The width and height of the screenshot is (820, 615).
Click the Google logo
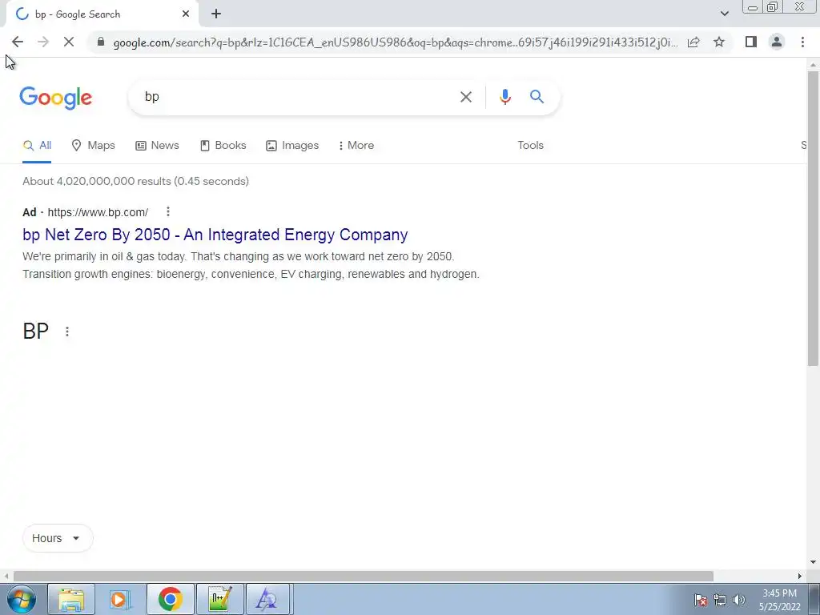(x=56, y=98)
